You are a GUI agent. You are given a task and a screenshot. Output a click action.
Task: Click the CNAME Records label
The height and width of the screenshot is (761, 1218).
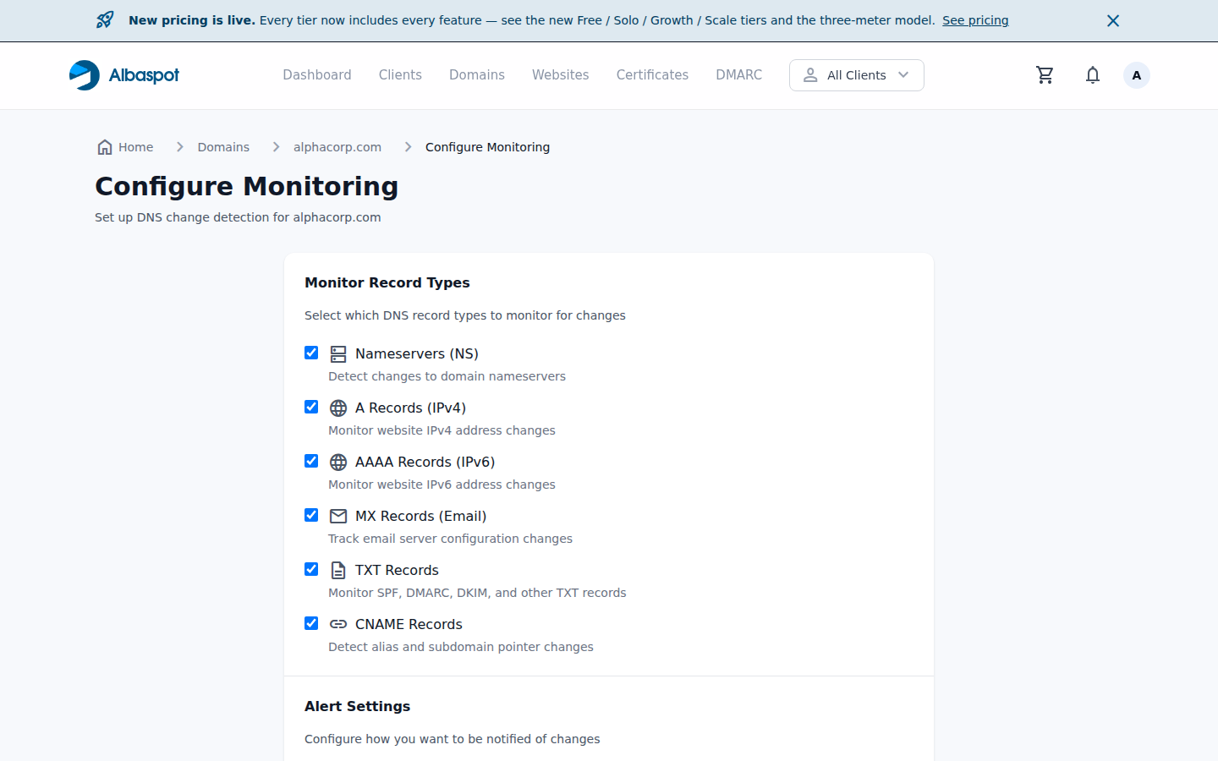[x=409, y=624]
